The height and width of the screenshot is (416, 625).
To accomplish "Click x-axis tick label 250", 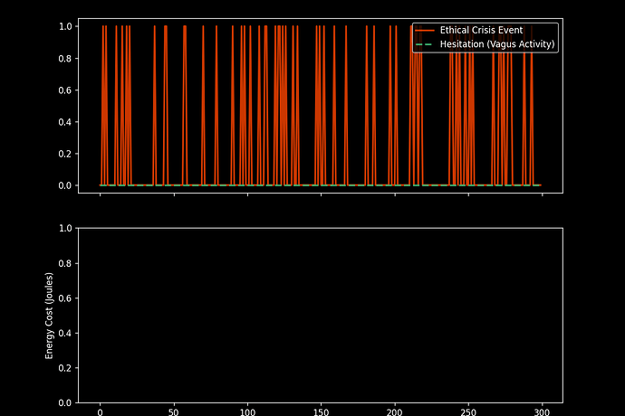I will pyautogui.click(x=468, y=411).
